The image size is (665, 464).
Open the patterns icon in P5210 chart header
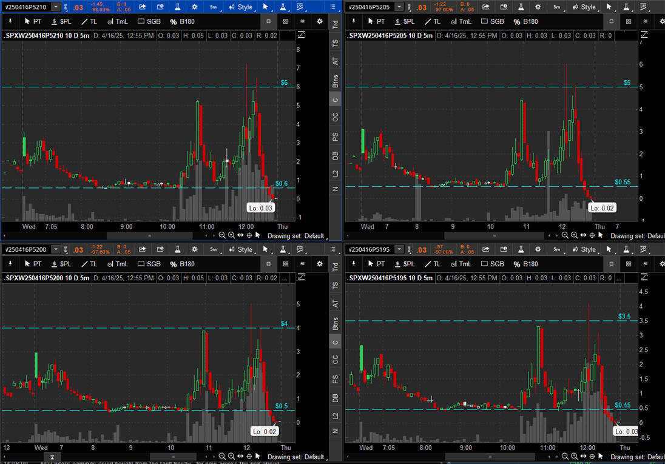click(300, 7)
